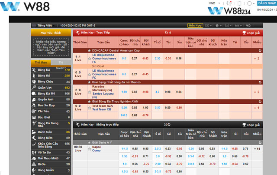Screen dimensions: 277x175
Task: Click Chọn giải in non-live section
Action: pyautogui.click(x=251, y=125)
